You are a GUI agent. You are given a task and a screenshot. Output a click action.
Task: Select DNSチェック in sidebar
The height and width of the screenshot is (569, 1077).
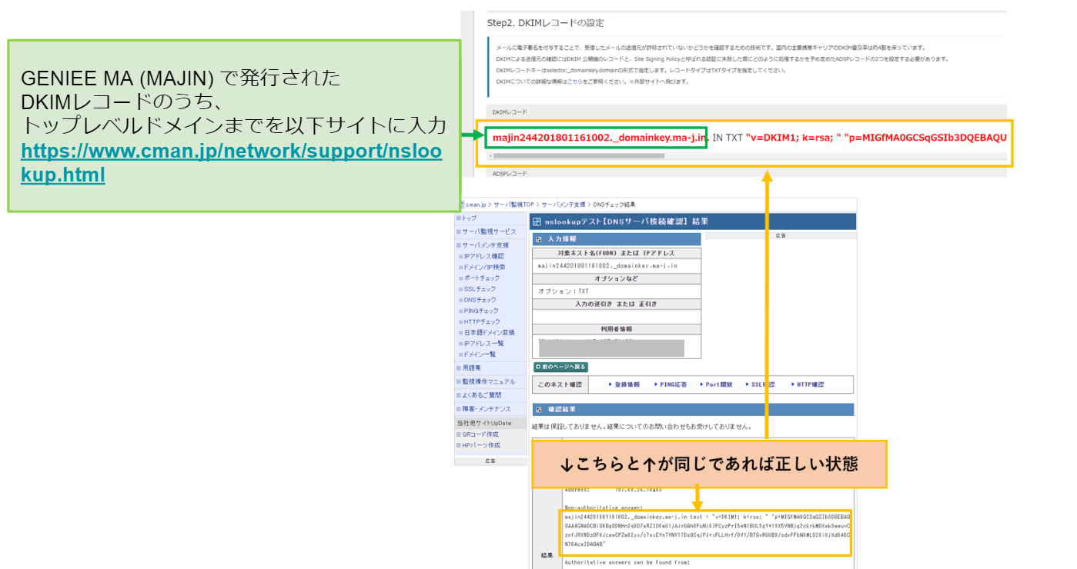[480, 300]
